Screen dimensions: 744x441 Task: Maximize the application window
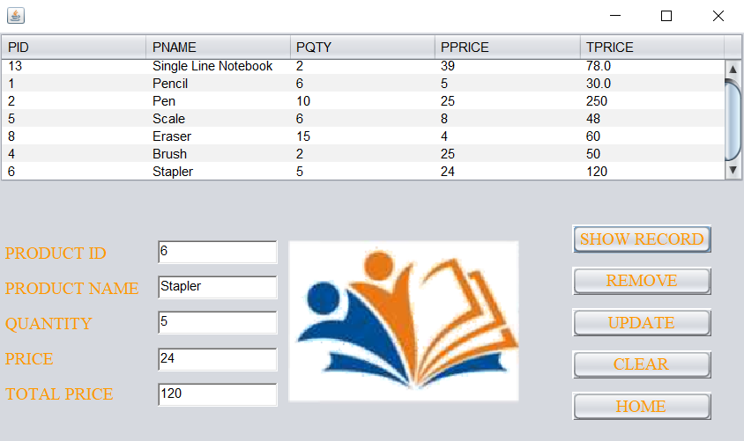666,16
